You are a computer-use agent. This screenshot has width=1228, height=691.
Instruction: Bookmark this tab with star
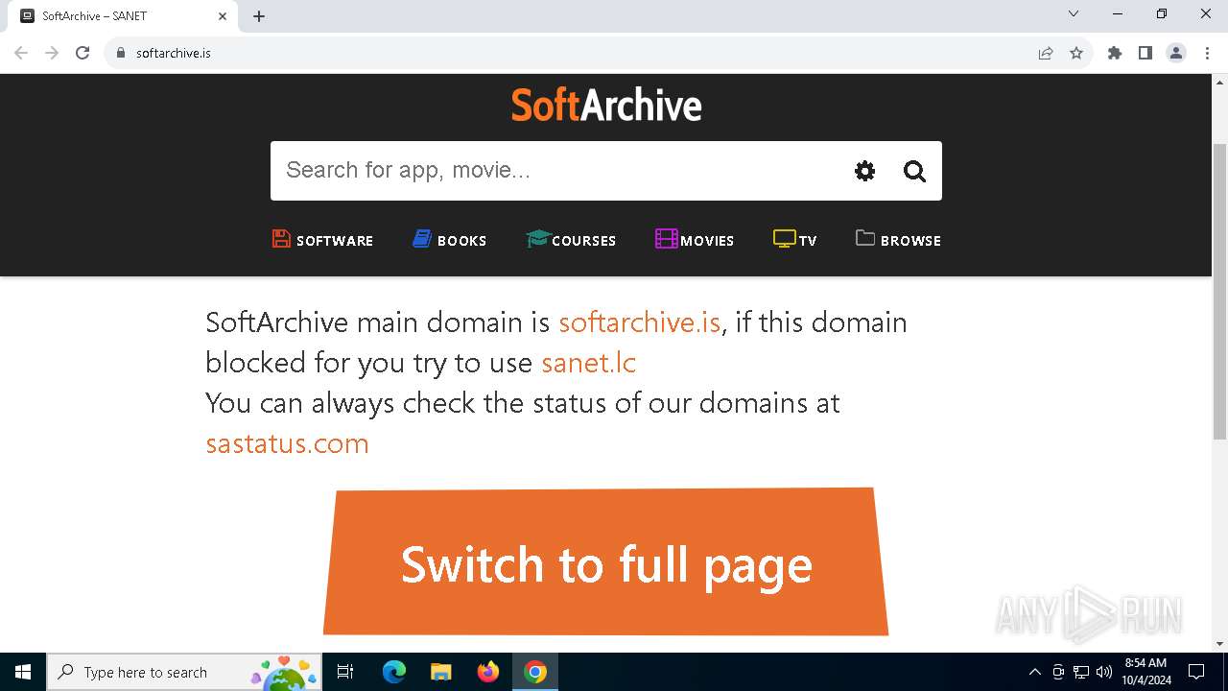click(x=1076, y=53)
